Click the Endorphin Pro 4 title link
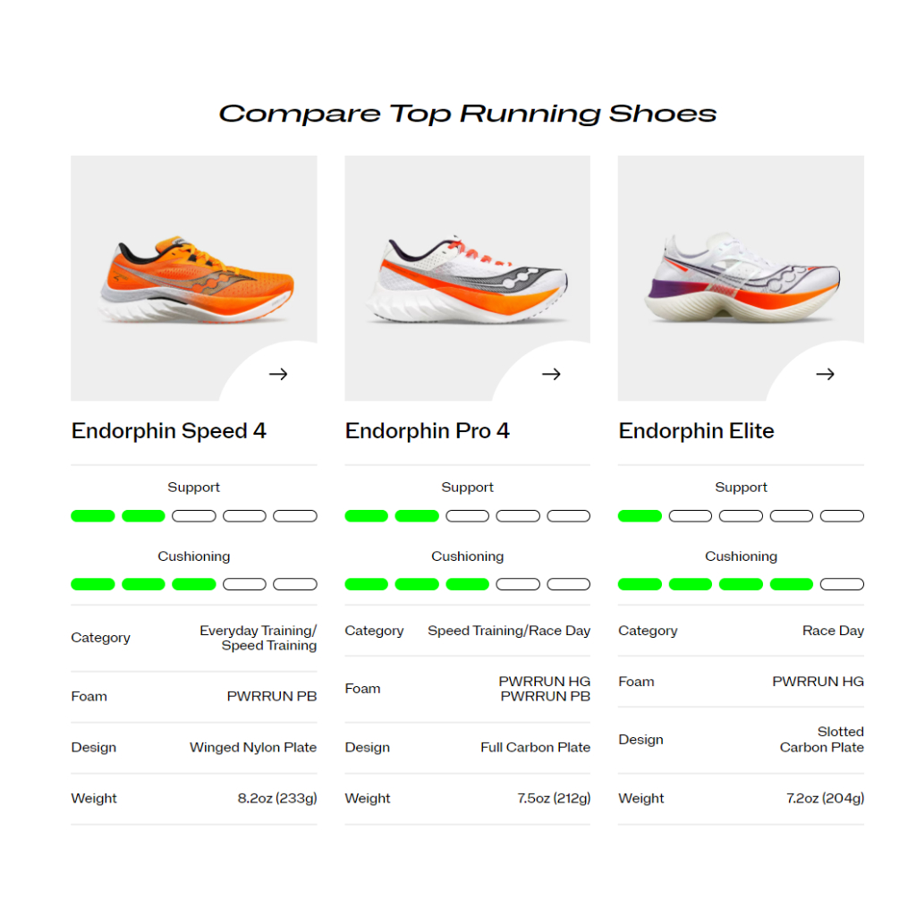The image size is (916, 916). click(x=428, y=431)
